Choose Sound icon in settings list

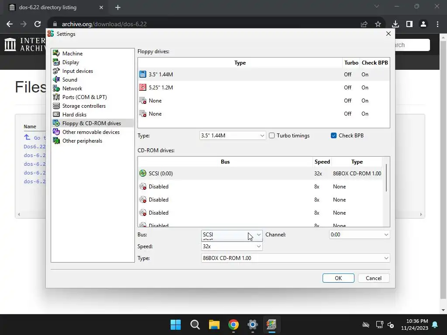(56, 79)
